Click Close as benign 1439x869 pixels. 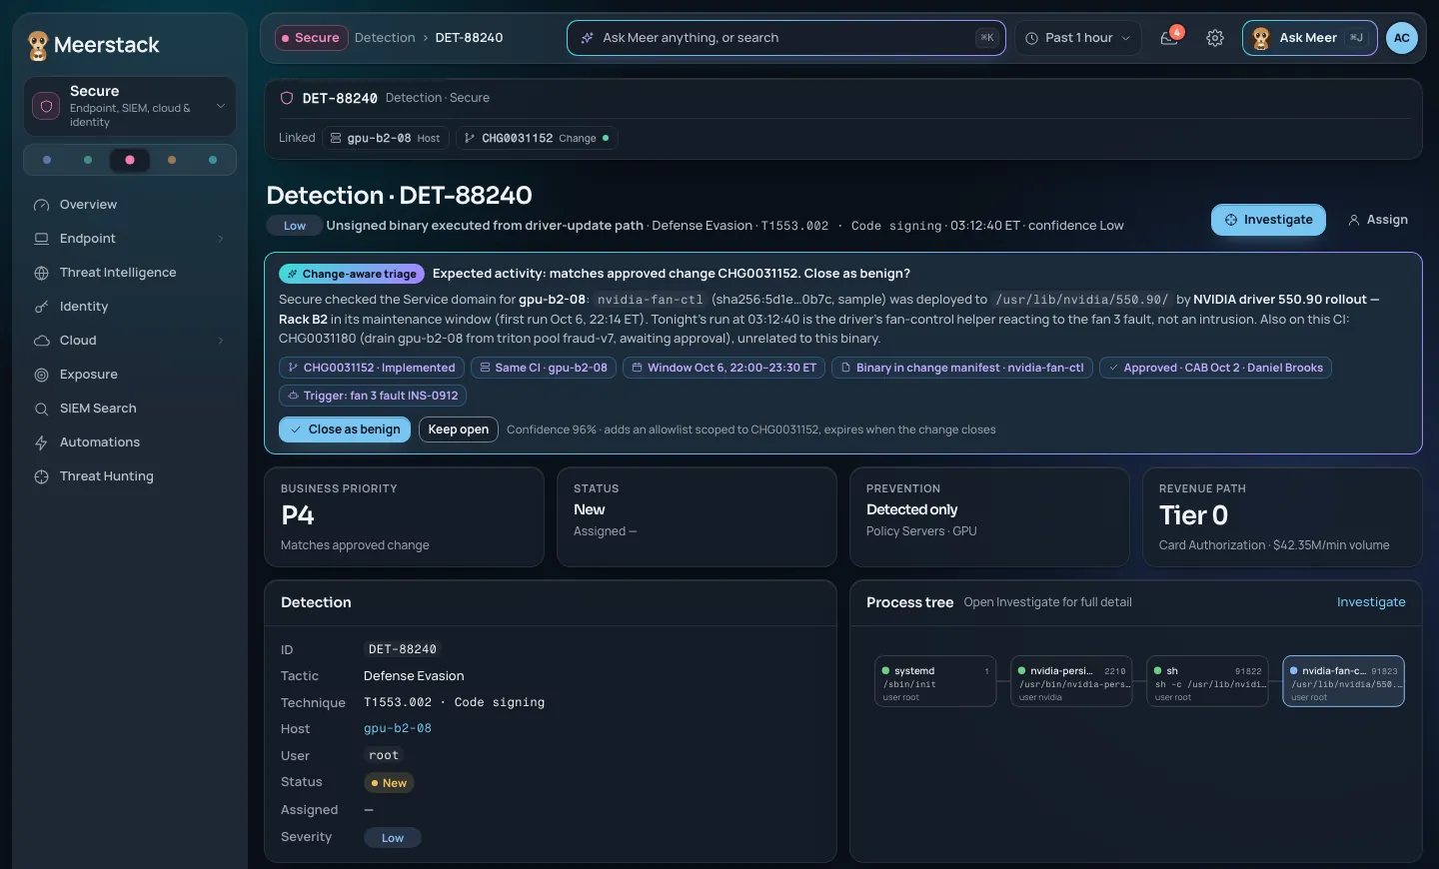[345, 430]
